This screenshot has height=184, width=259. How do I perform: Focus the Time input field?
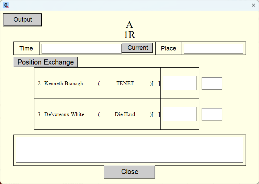[81, 49]
